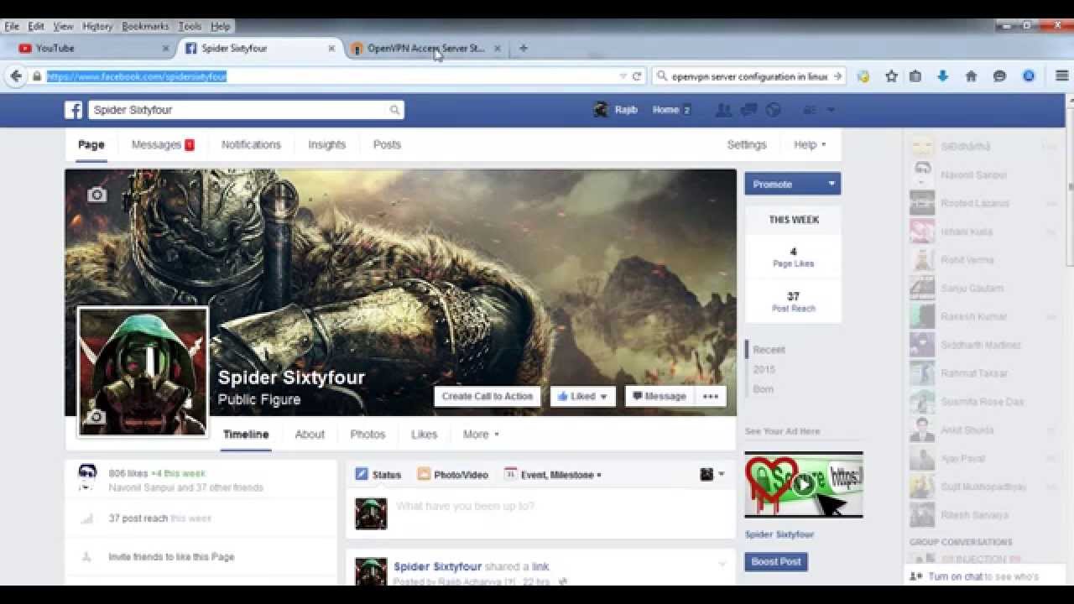Submit search with the search bar arrow
The width and height of the screenshot is (1074, 604).
tap(837, 76)
